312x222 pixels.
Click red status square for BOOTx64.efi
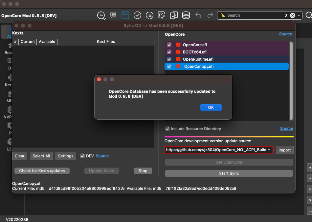click(x=178, y=52)
